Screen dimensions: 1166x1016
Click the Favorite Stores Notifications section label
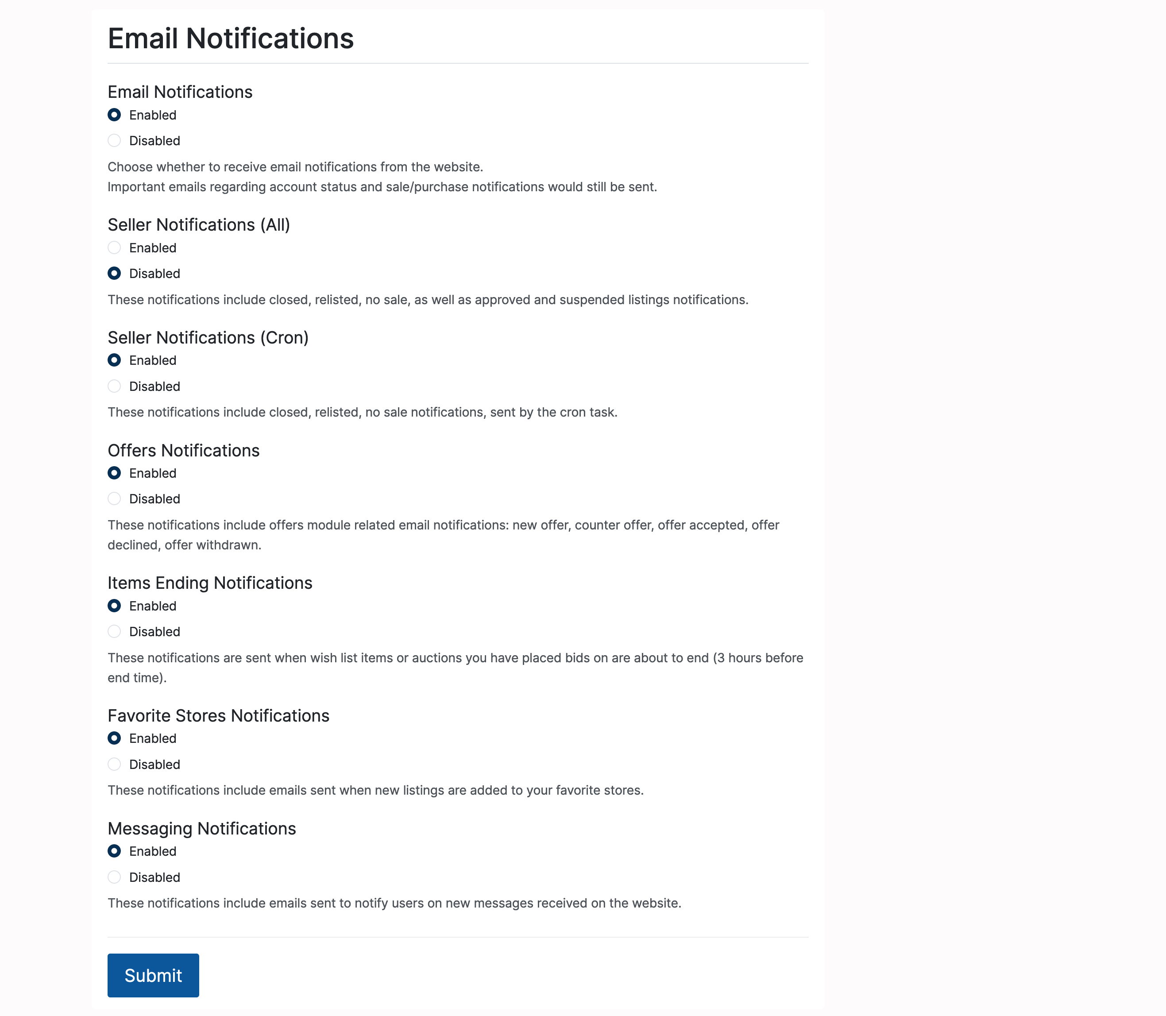pyautogui.click(x=218, y=715)
